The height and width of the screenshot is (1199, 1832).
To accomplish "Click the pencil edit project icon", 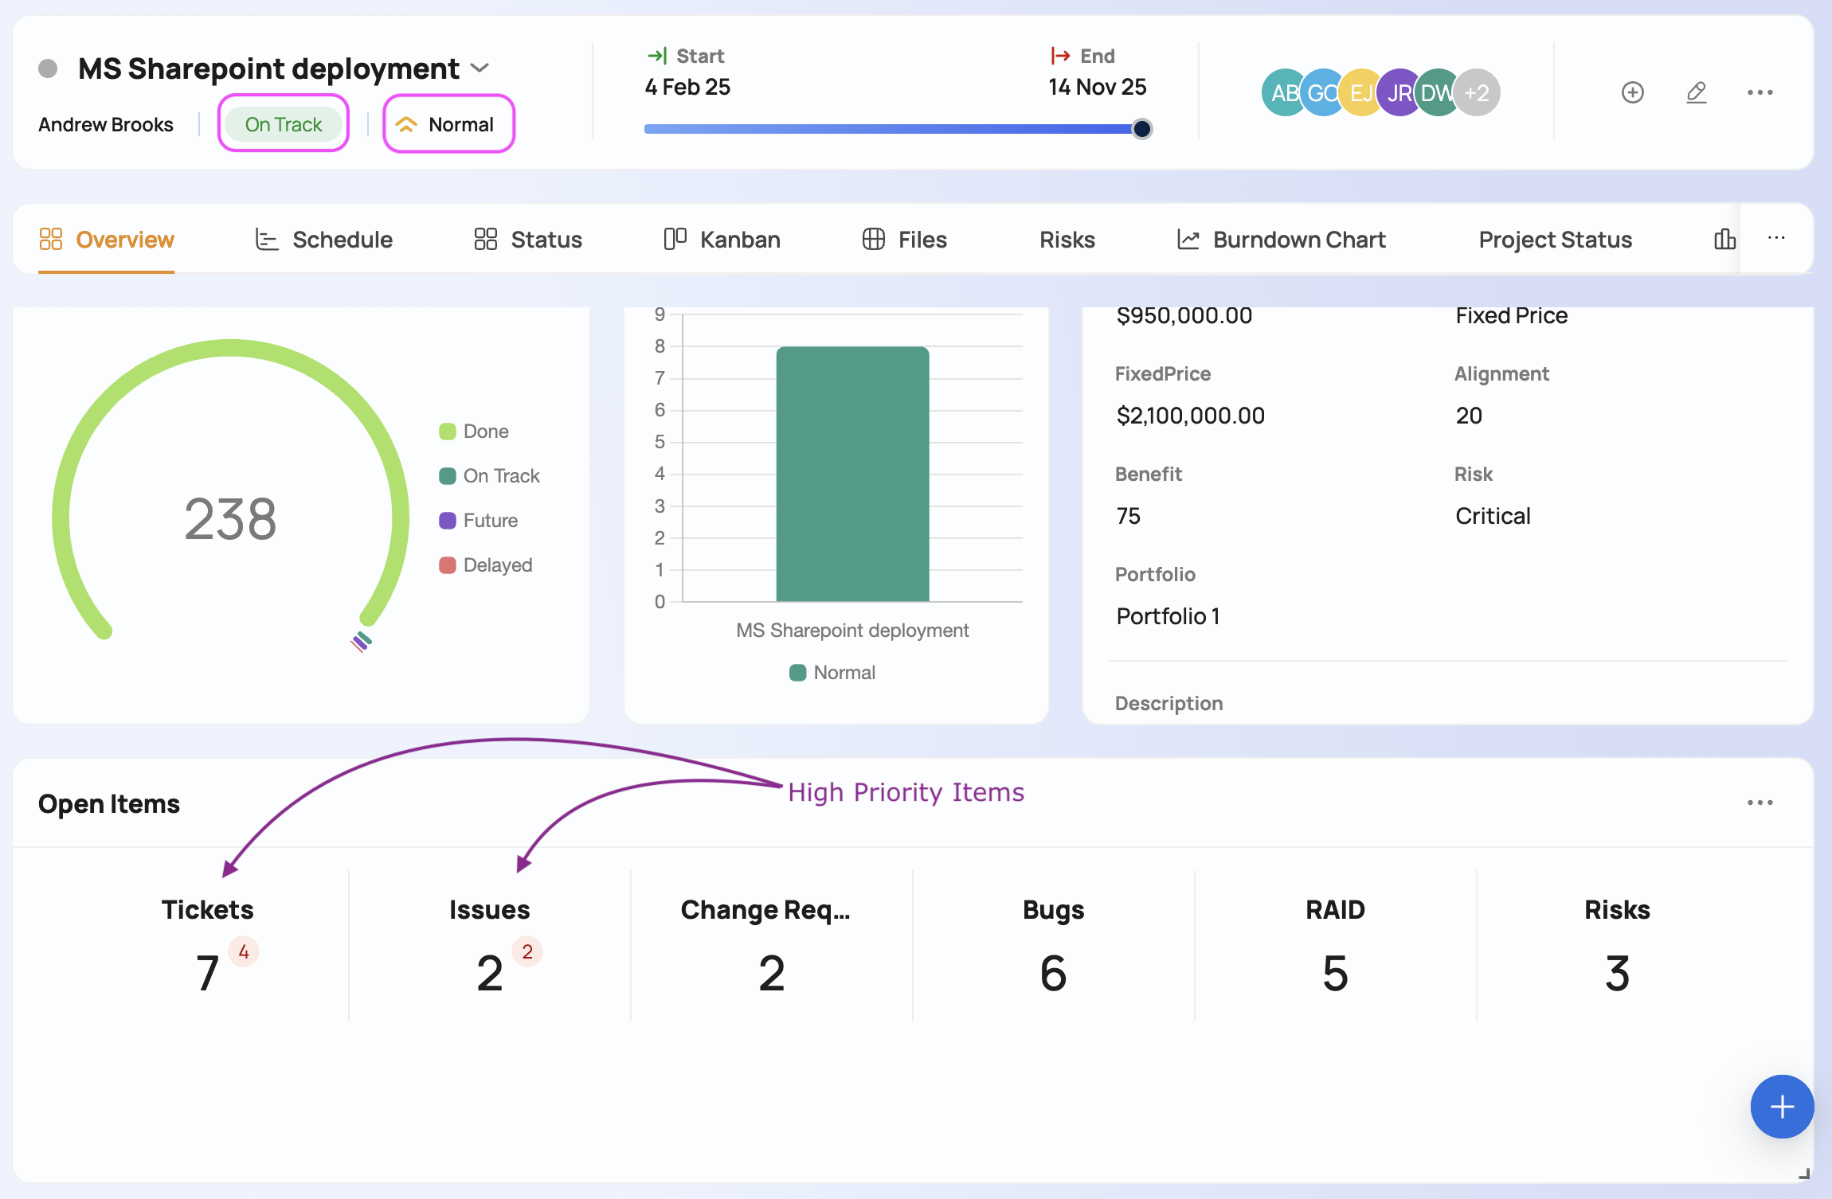I will [1697, 92].
